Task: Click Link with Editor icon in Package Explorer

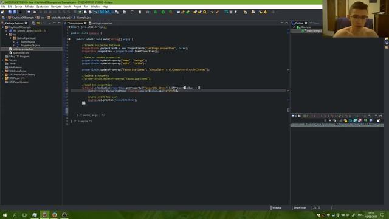Action: (38, 23)
